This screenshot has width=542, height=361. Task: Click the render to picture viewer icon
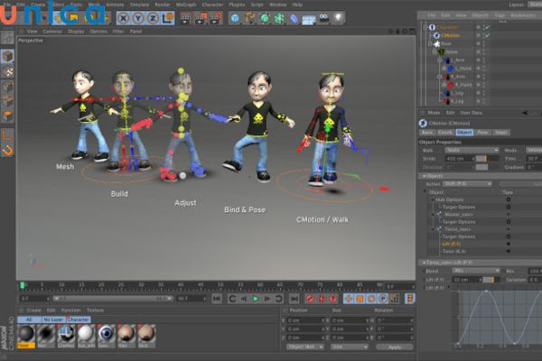click(201, 17)
